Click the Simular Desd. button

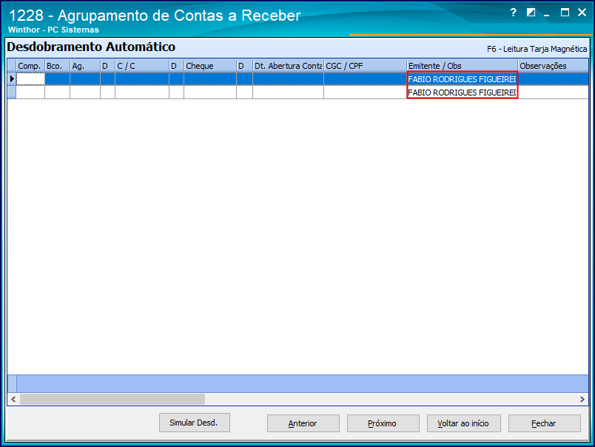pyautogui.click(x=195, y=423)
